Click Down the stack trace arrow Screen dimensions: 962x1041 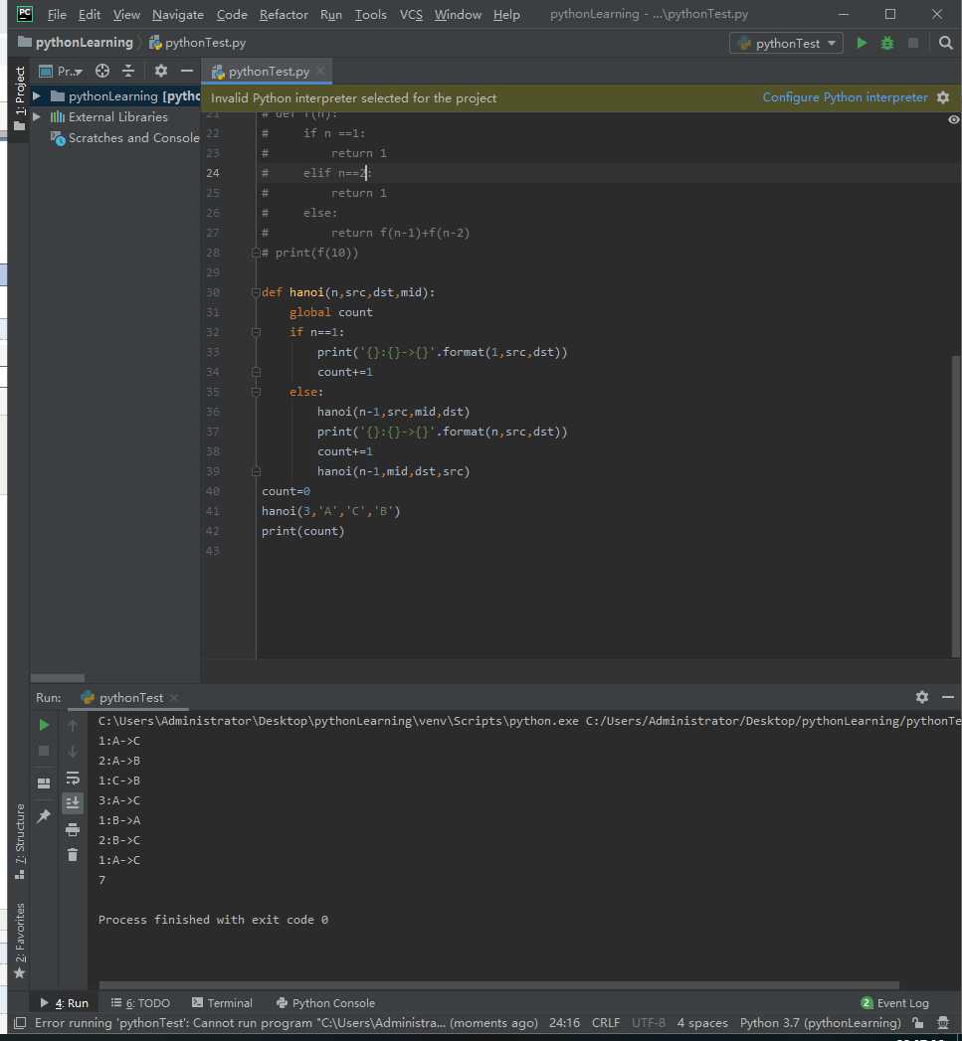click(73, 751)
